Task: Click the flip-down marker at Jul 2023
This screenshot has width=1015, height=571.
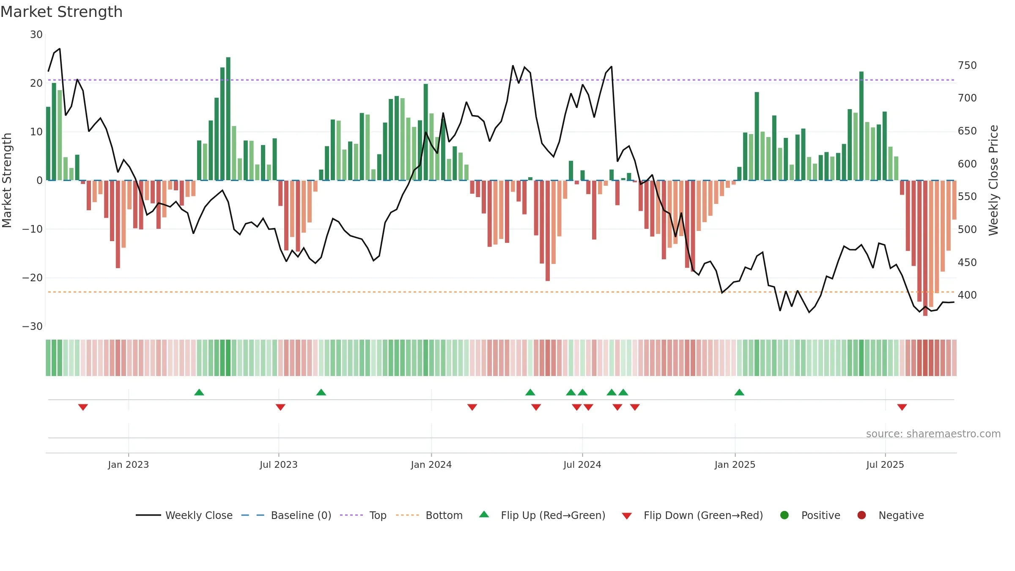Action: click(280, 407)
